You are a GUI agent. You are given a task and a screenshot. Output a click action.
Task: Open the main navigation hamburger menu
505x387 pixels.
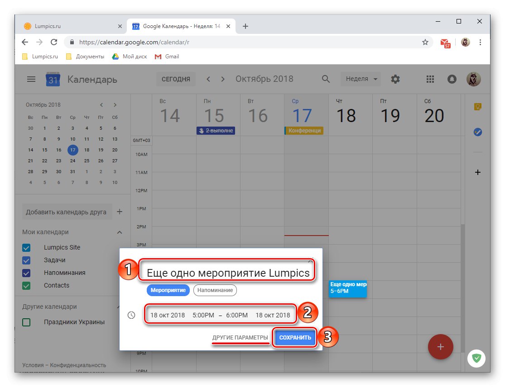click(31, 79)
